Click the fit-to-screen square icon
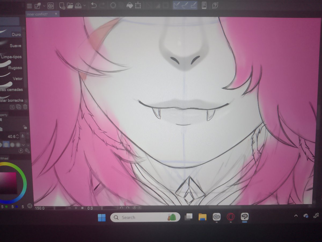The width and height of the screenshot is (322, 242). point(82,208)
